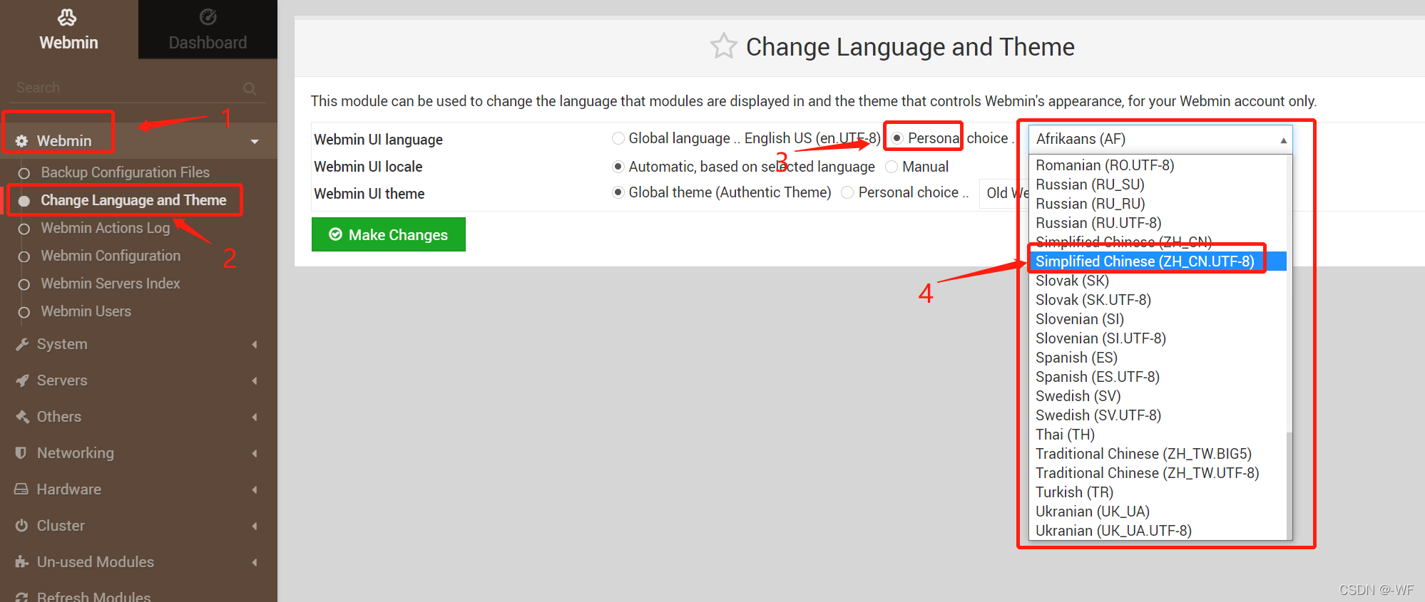Collapse the Webmin category arrow
This screenshot has width=1425, height=602.
[x=255, y=142]
